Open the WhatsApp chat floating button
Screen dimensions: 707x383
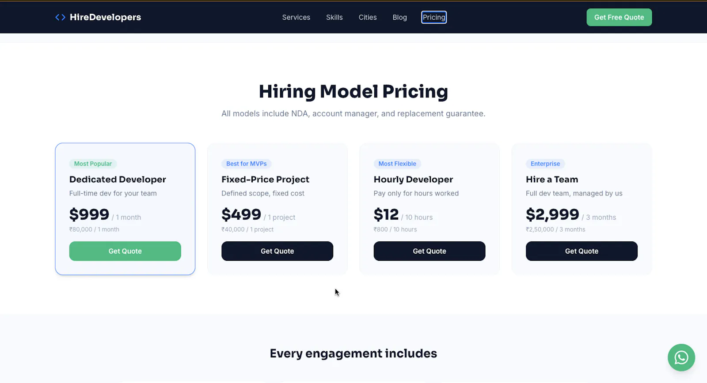[x=681, y=357]
